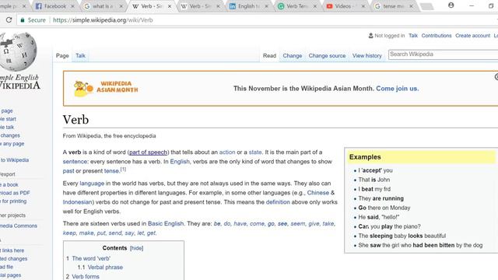Open the 'Related changes' sidebar link
The width and height of the screenshot is (498, 280).
[14, 258]
